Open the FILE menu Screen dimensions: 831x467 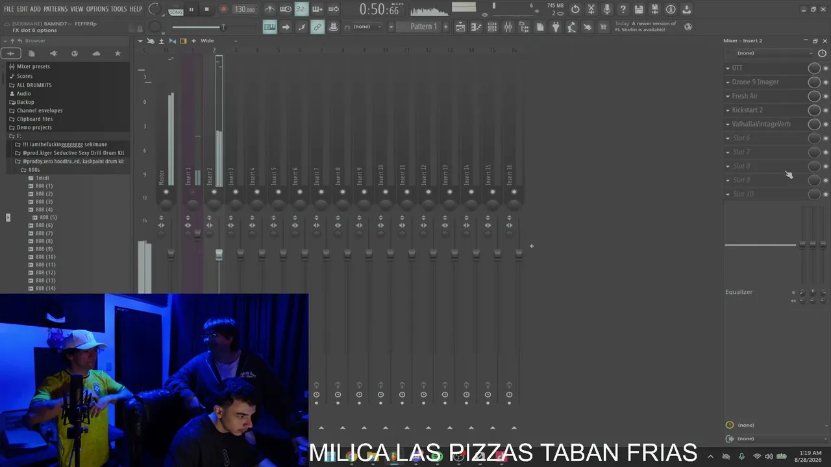click(9, 9)
